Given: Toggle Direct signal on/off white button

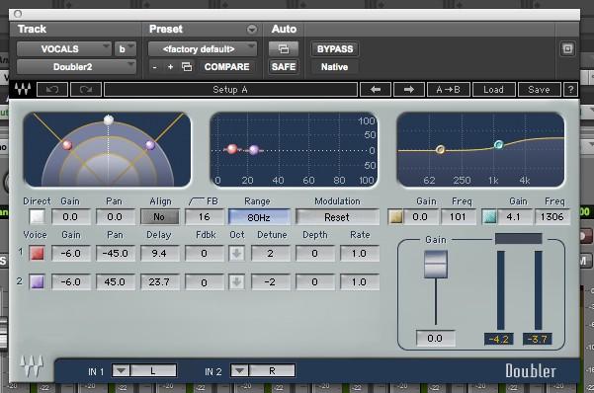Looking at the screenshot, I should coord(38,217).
